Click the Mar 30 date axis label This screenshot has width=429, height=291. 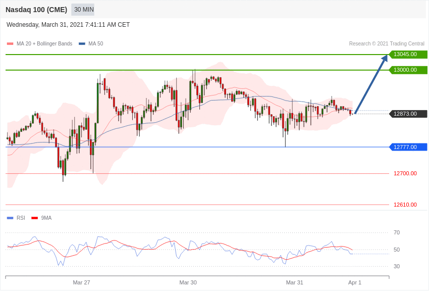pyautogui.click(x=188, y=282)
